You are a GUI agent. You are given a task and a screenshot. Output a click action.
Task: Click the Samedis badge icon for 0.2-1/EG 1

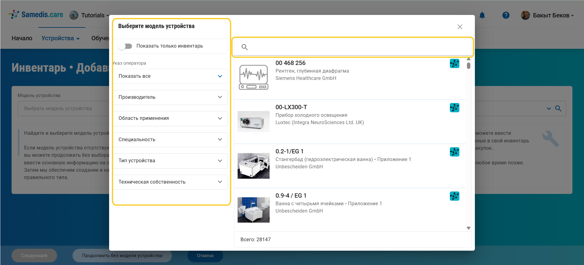click(x=454, y=152)
